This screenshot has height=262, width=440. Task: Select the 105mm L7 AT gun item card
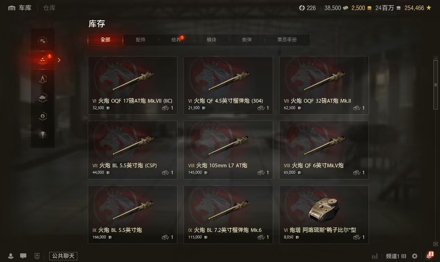point(228,150)
